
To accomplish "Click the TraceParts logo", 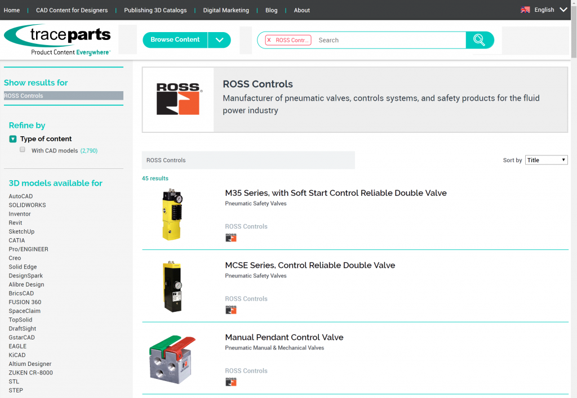I will tap(57, 40).
